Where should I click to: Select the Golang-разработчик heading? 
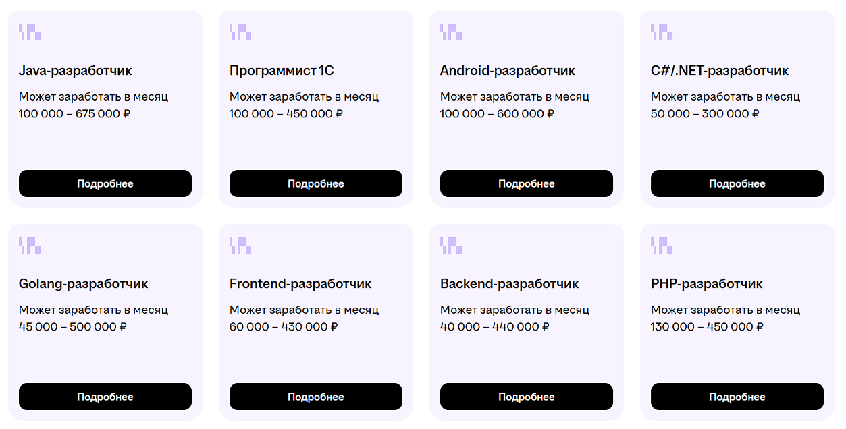[x=84, y=284]
